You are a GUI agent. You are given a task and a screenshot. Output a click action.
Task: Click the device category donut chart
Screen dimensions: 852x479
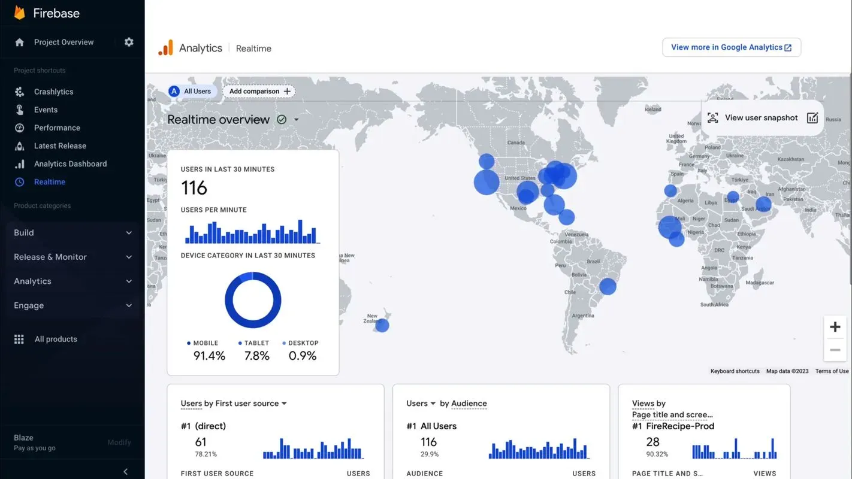click(253, 300)
